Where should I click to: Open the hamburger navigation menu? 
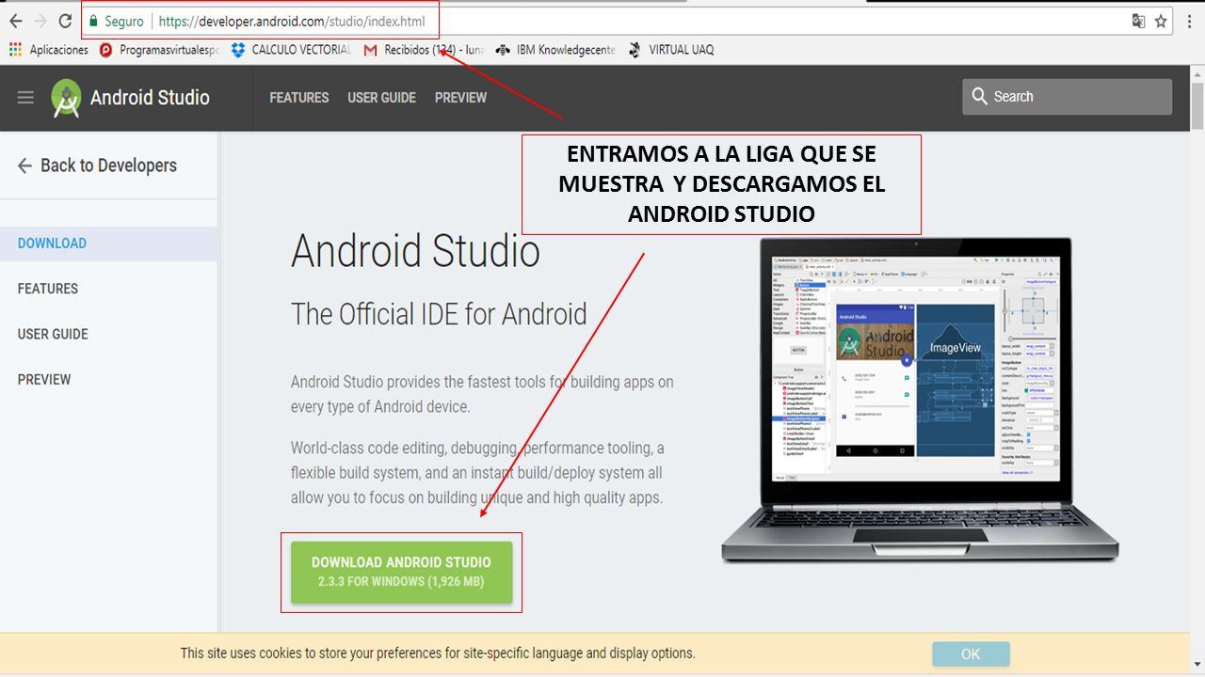tap(25, 98)
